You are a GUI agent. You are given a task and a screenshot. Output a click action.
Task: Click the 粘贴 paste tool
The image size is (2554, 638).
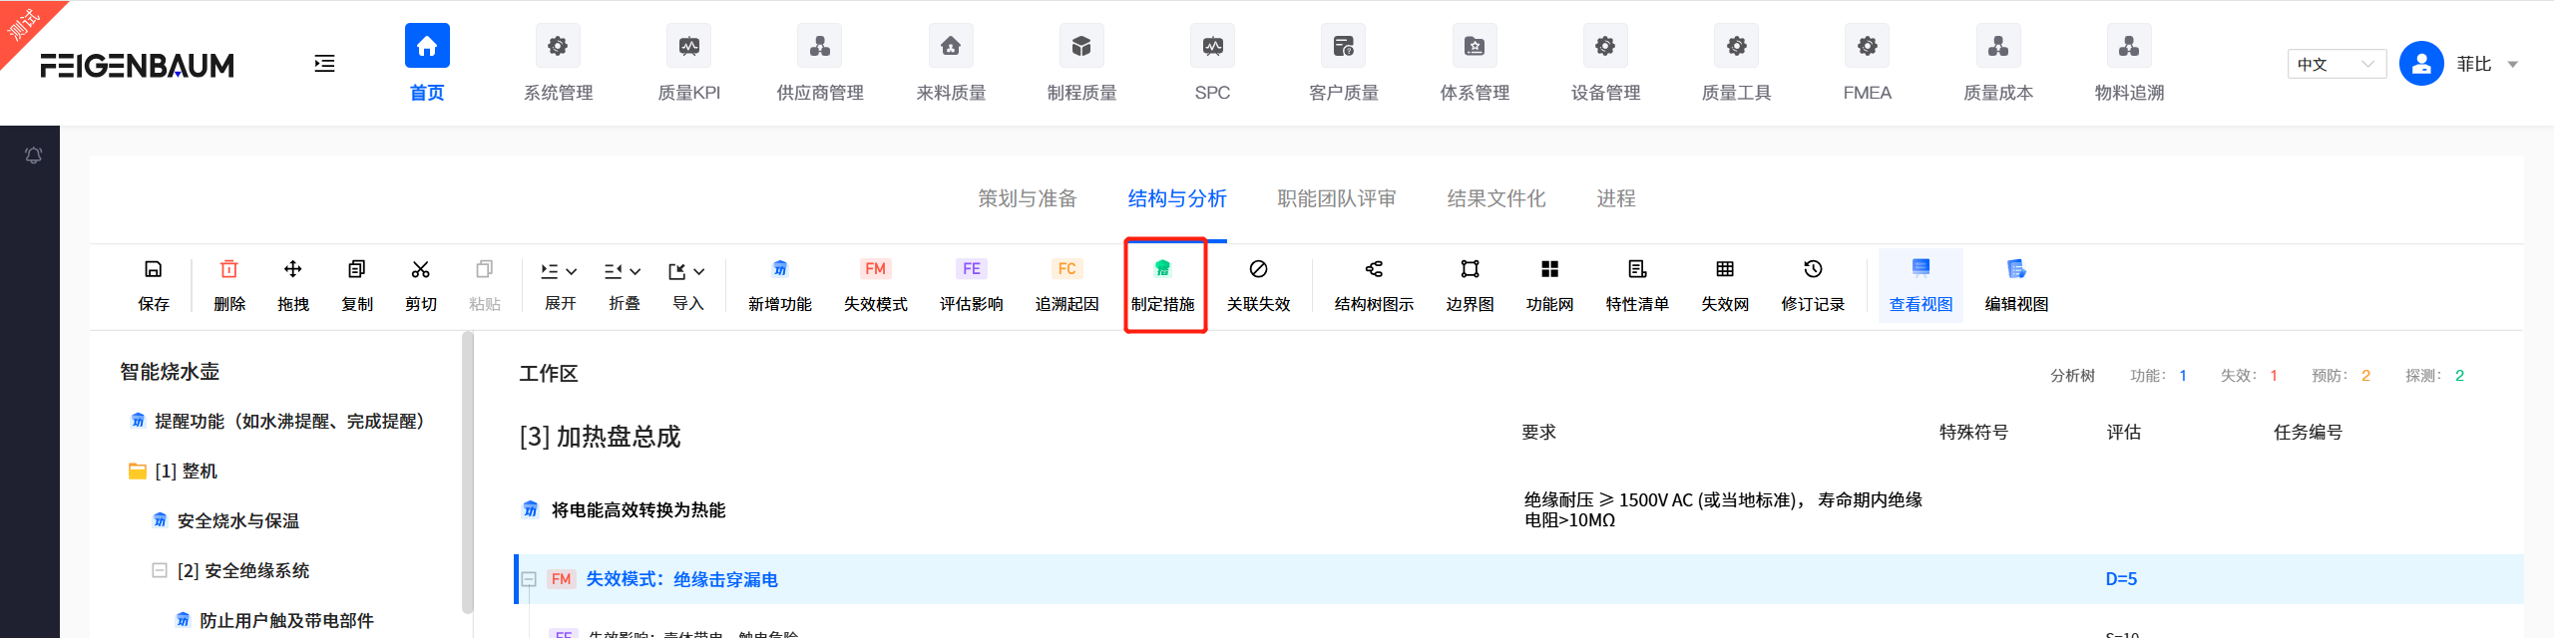click(x=485, y=286)
